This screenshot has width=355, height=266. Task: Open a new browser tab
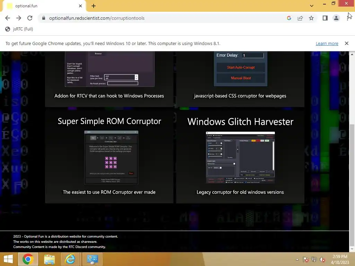point(94,6)
